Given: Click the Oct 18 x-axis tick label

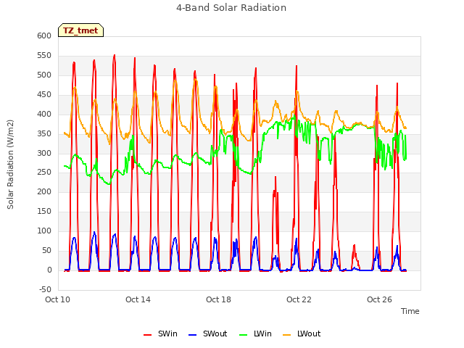Looking at the screenshot, I should pyautogui.click(x=218, y=299).
